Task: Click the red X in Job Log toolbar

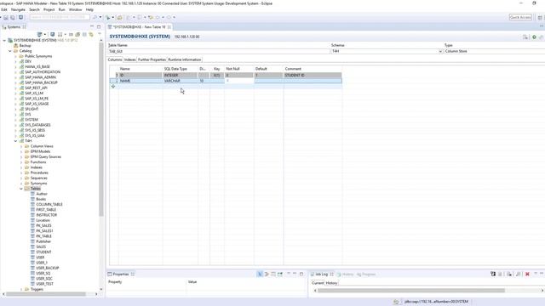Action: (x=527, y=274)
